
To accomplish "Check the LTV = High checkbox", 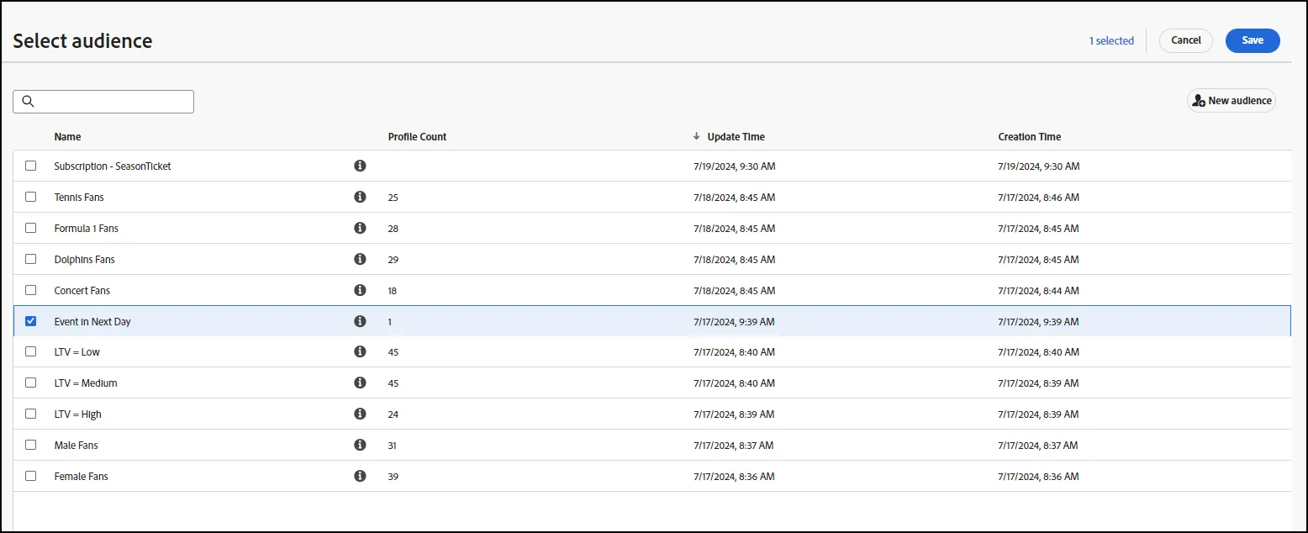I will click(31, 414).
